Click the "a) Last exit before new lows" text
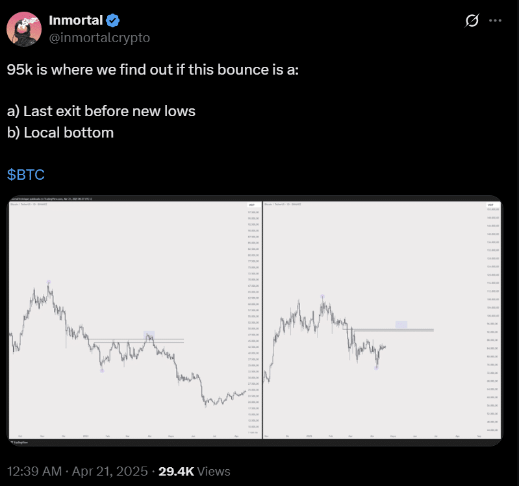Viewport: 519px width, 486px height. click(x=101, y=111)
